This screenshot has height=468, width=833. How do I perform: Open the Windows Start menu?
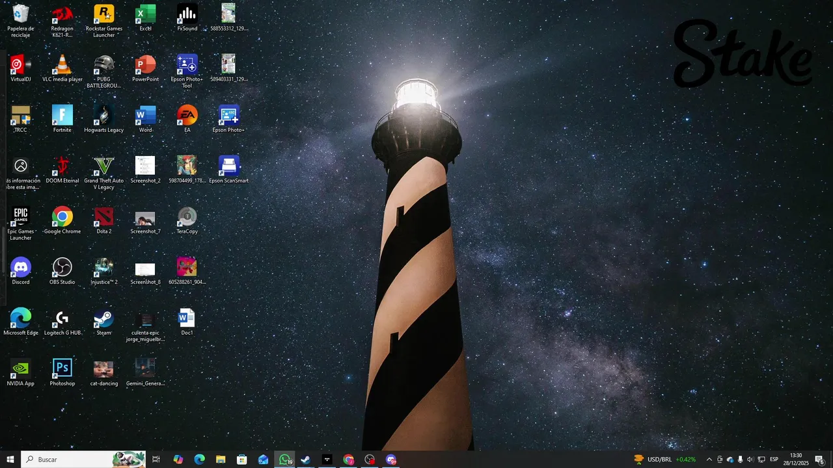click(10, 460)
